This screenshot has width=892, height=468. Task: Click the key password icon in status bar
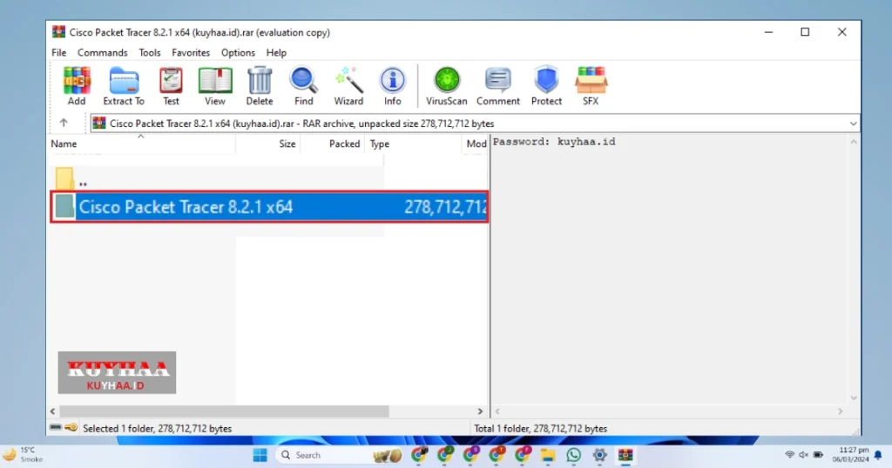(x=71, y=428)
